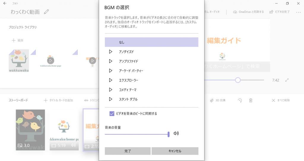Preview the コメディ テーマ track
The width and height of the screenshot is (304, 161).
(x=110, y=90)
